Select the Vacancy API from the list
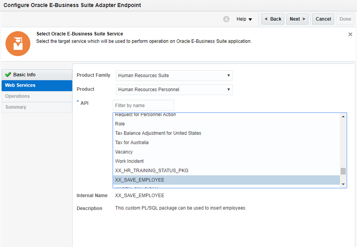Viewport: 357px width, 247px height. (124, 152)
